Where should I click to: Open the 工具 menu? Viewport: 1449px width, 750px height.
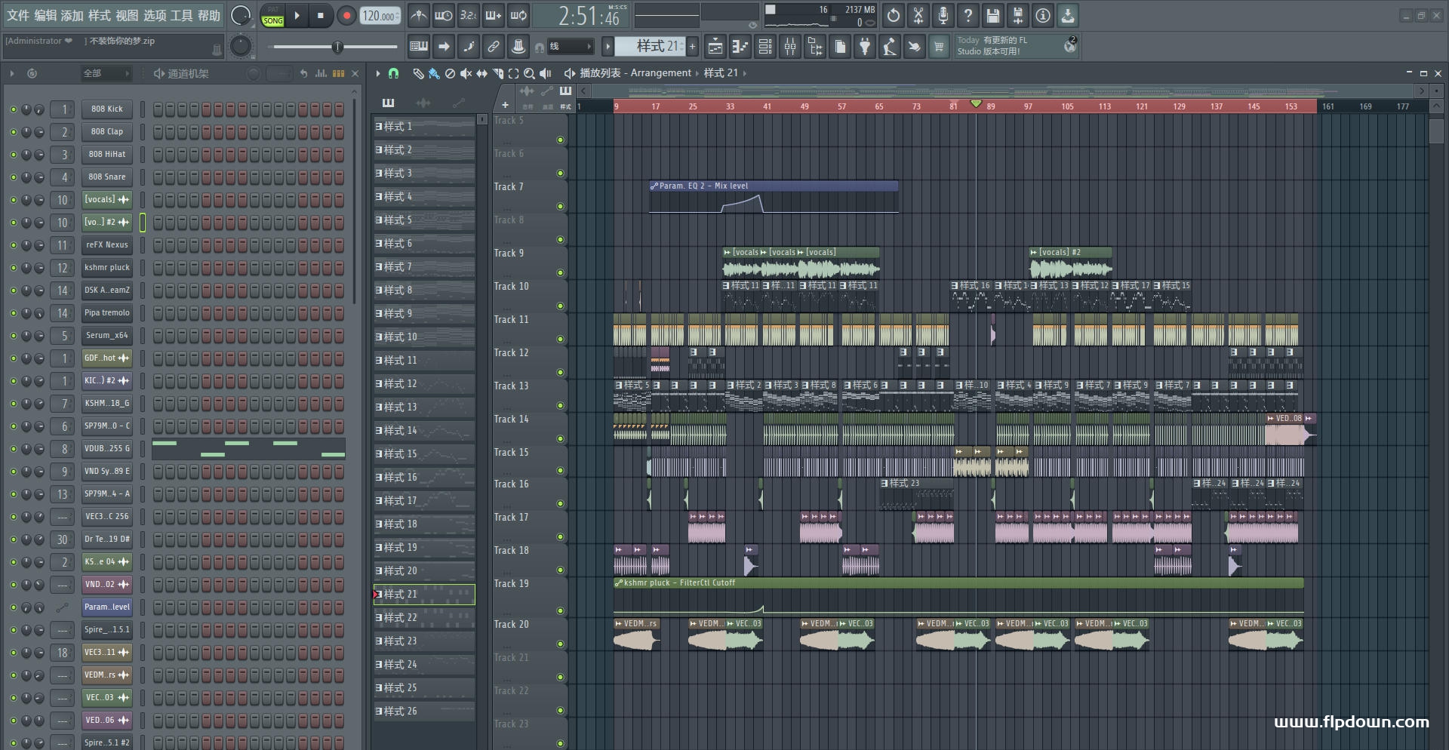coord(181,15)
